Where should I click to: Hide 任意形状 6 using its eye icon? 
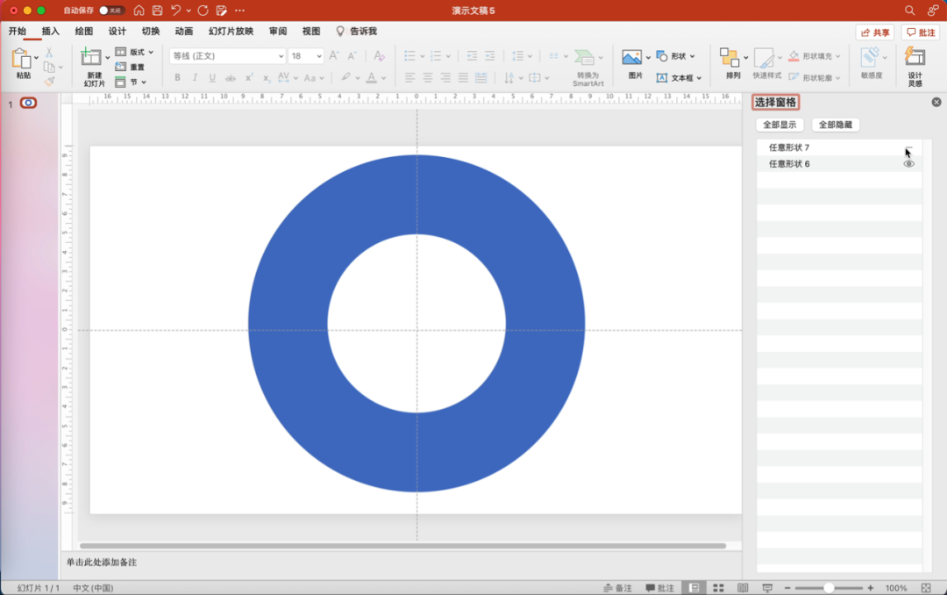[x=909, y=164]
